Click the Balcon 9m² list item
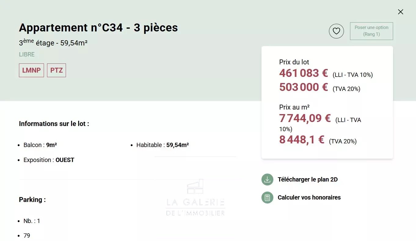 coord(40,145)
